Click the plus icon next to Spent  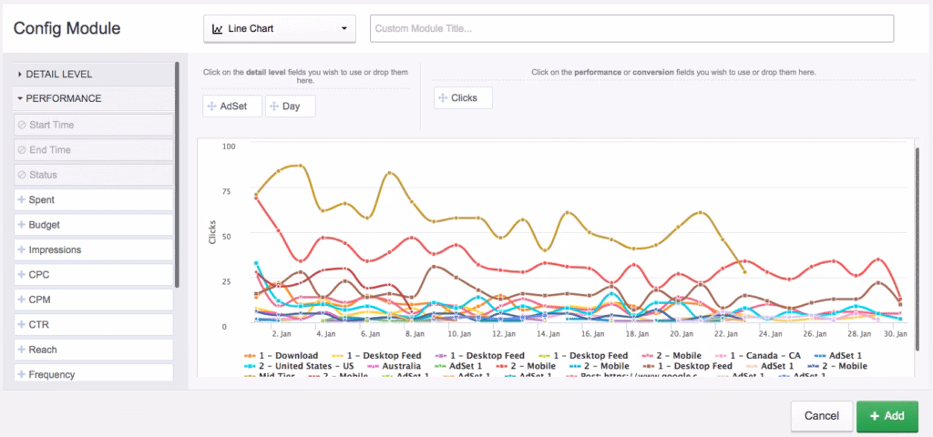click(21, 199)
